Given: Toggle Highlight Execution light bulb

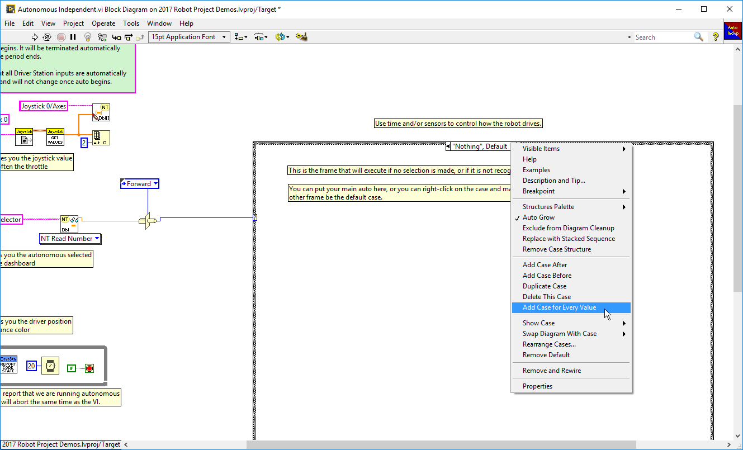Looking at the screenshot, I should point(88,37).
